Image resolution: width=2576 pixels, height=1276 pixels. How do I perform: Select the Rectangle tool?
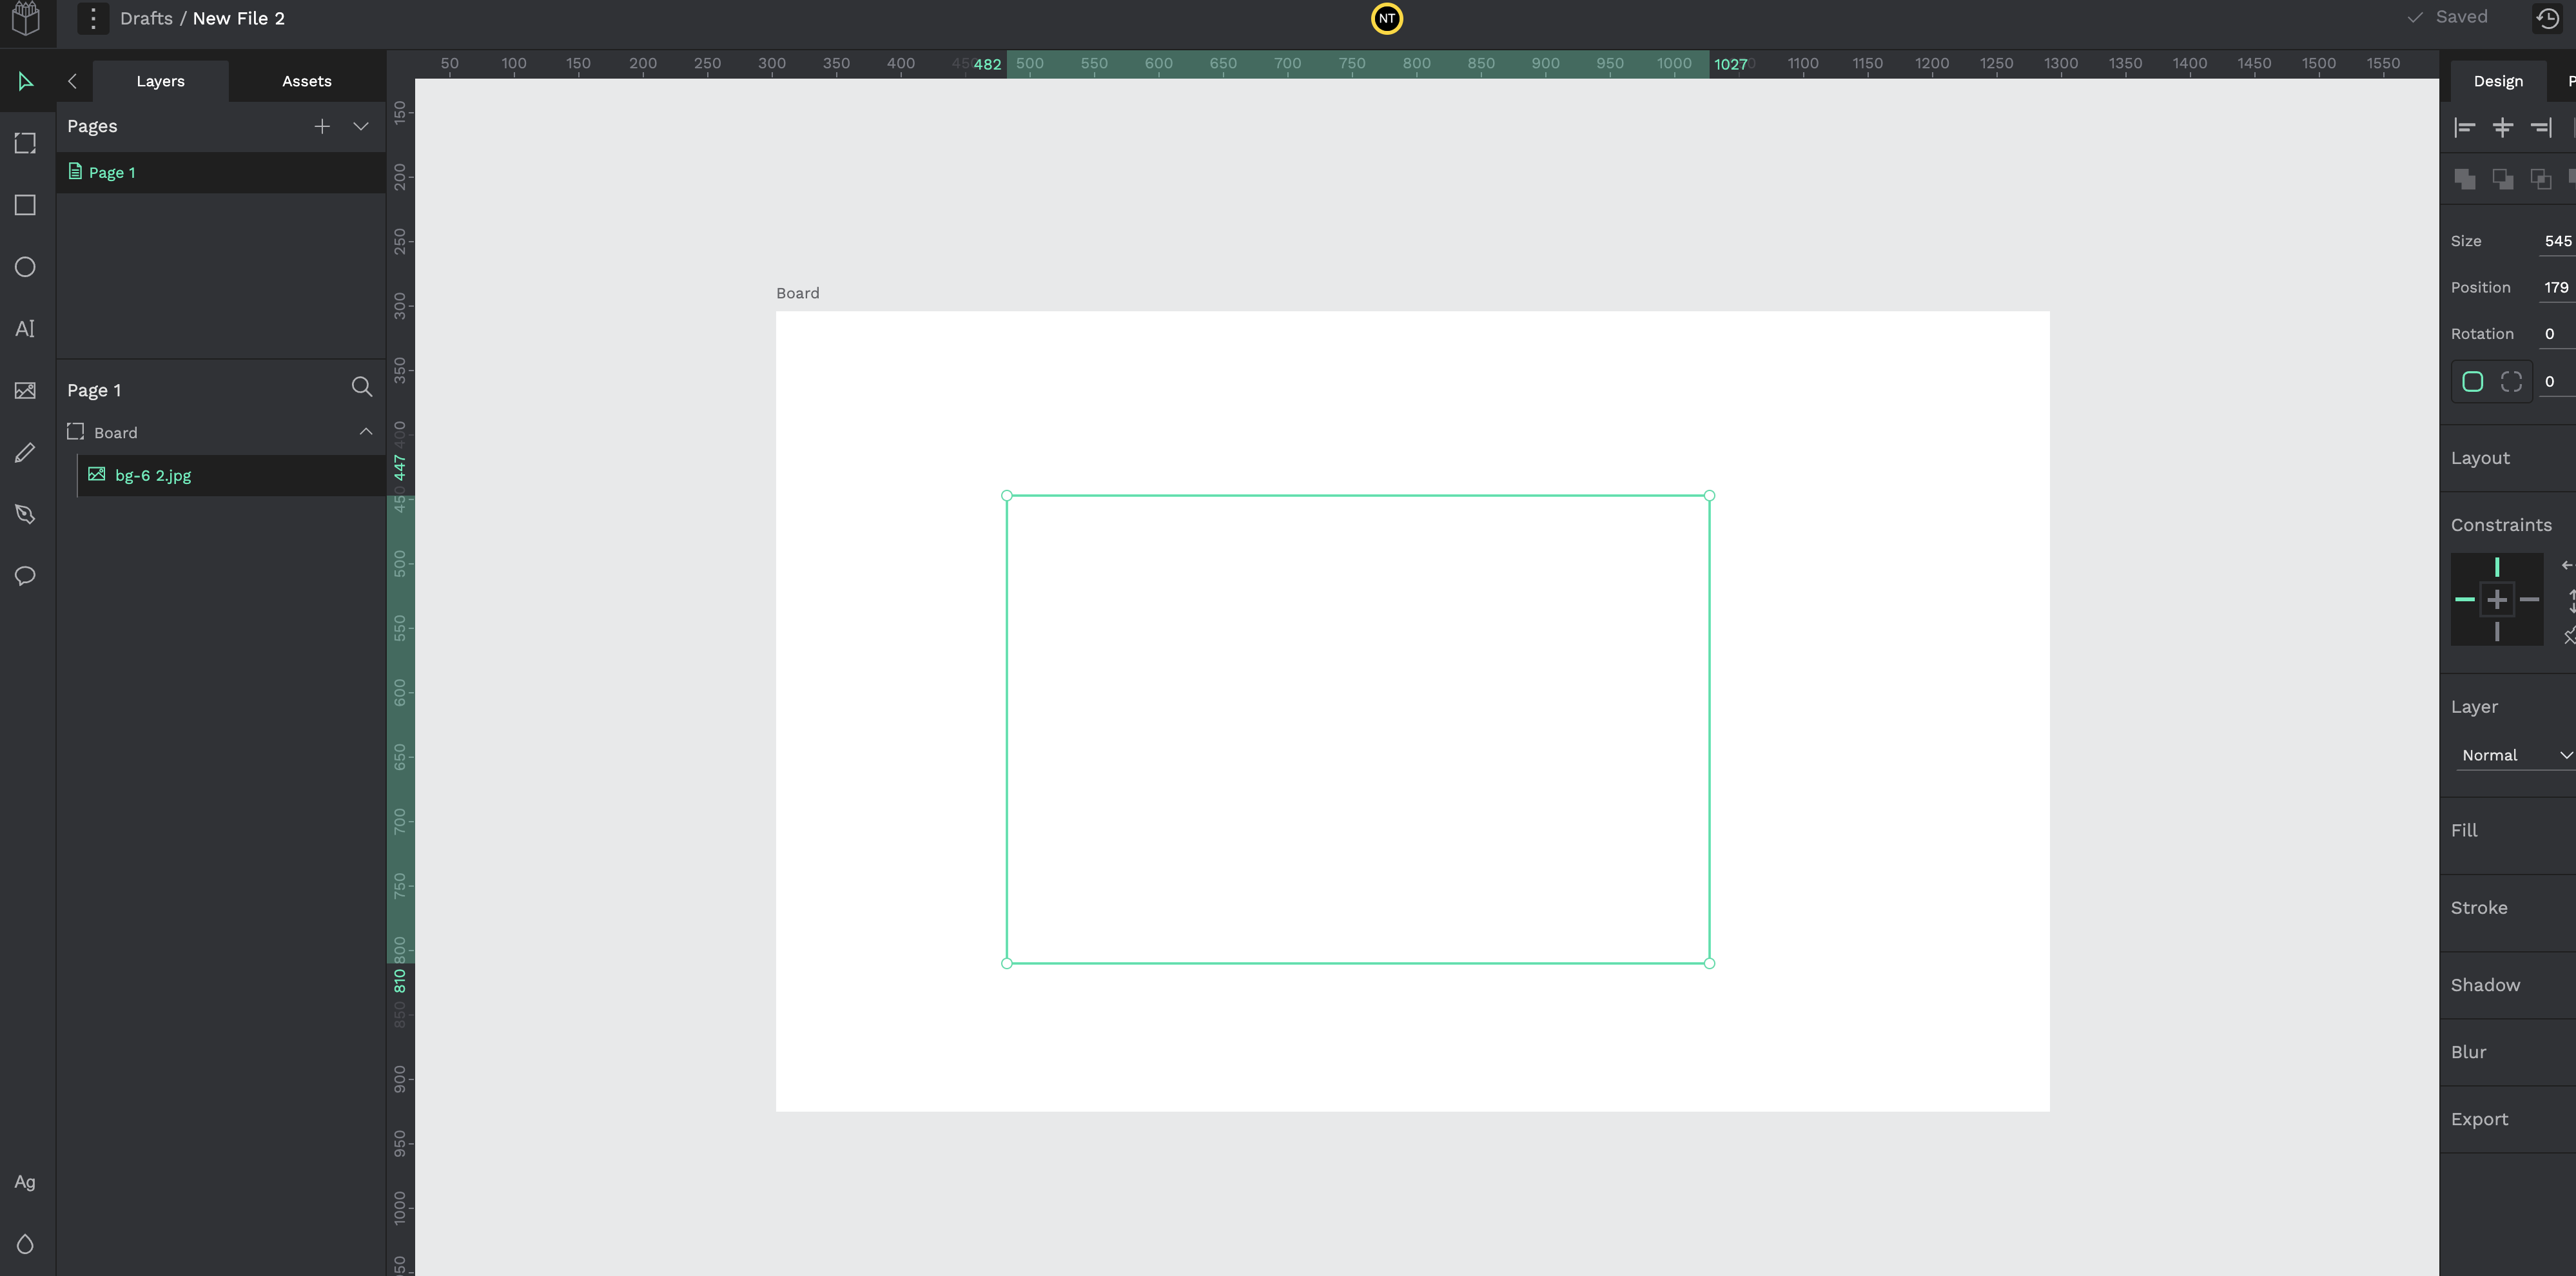point(25,205)
